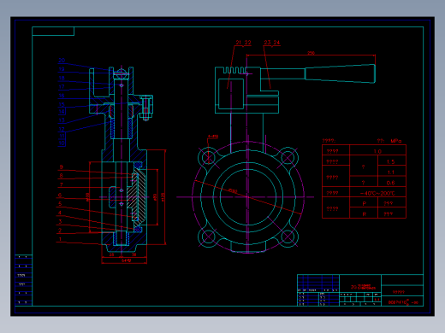Click part number label 2
Screen dimensions: 445x333
[60, 231]
